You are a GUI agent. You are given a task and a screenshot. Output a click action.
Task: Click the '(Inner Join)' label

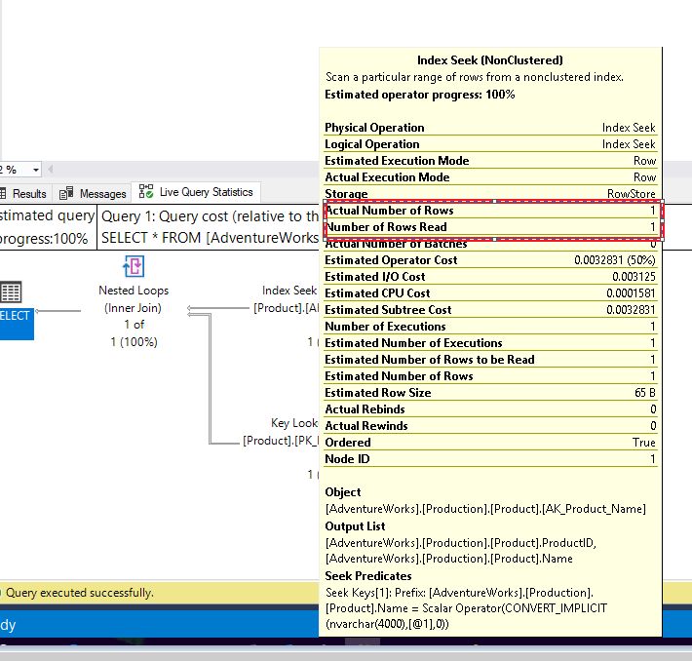[x=133, y=308]
